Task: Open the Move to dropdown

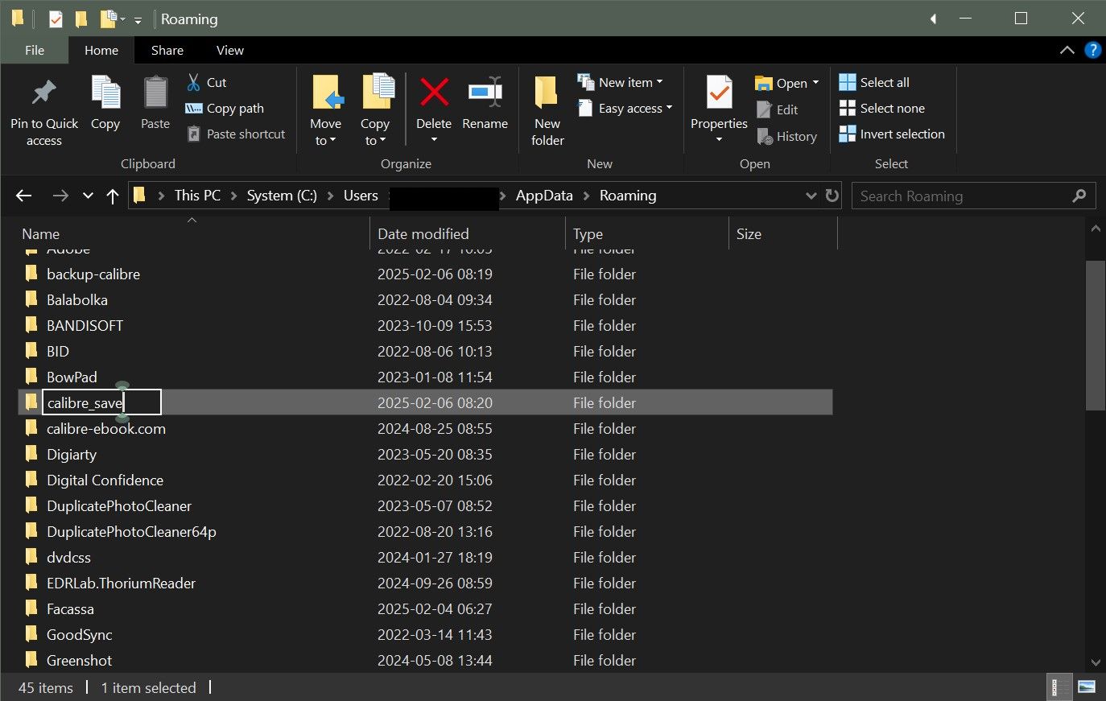Action: 326,132
